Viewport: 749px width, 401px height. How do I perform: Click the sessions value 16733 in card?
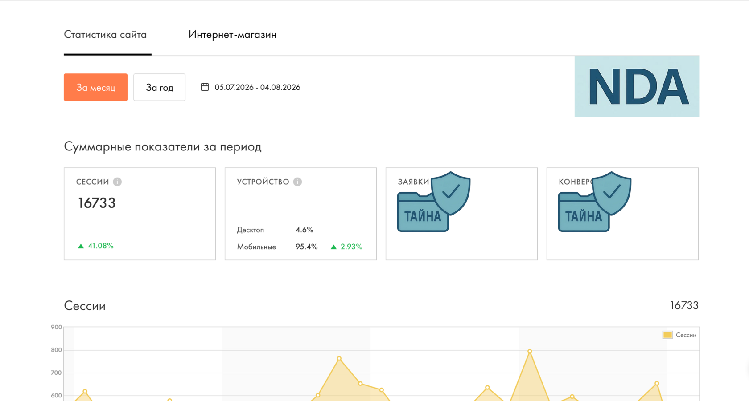[97, 203]
